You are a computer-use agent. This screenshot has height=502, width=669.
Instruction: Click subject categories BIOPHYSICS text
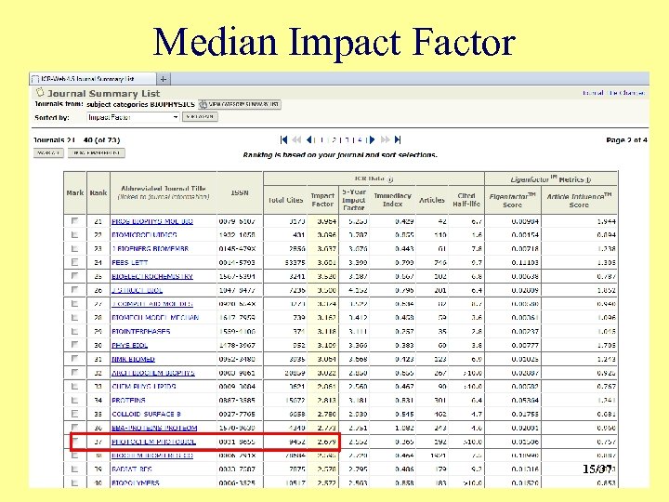140,104
